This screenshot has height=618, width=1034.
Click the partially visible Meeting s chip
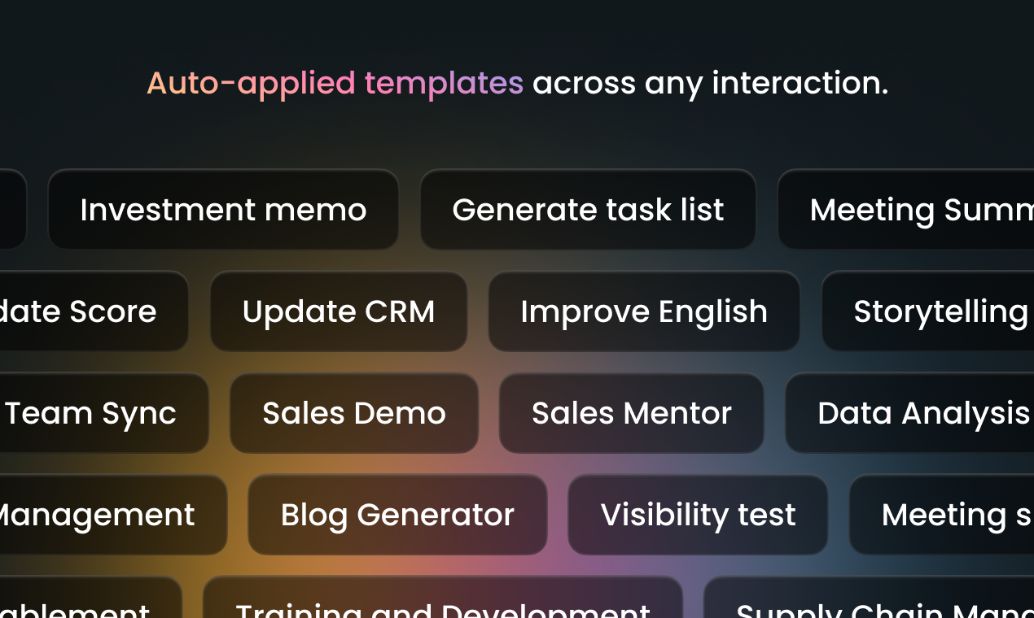pyautogui.click(x=941, y=515)
